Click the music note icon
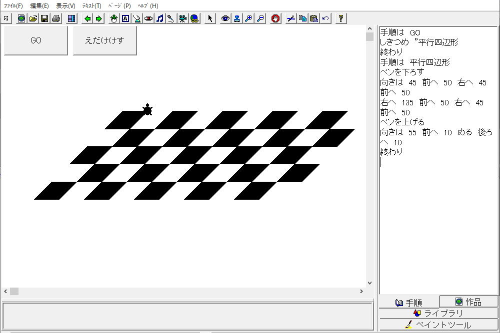Image resolution: width=500 pixels, height=333 pixels. tap(159, 18)
